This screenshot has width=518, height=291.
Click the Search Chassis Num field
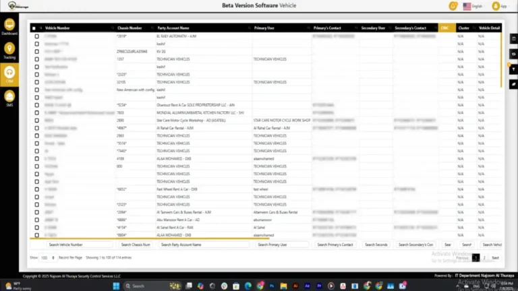[136, 245]
